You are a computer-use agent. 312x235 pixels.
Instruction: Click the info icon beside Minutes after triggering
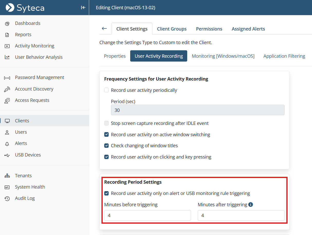point(251,204)
